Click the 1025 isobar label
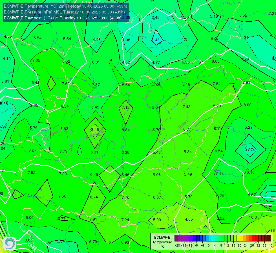Image resolution: width=276 pixels, height=253 pixels. point(195,11)
